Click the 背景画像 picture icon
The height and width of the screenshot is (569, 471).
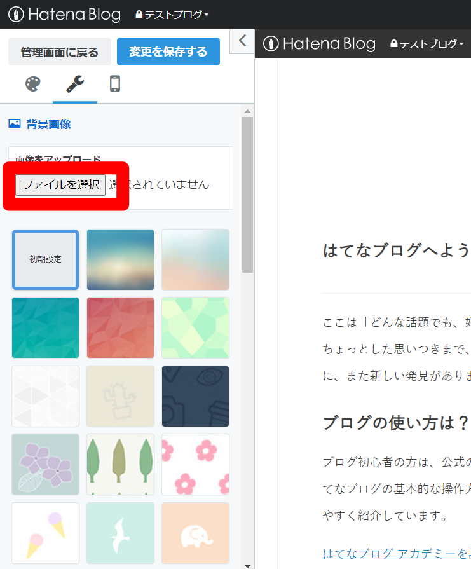tap(15, 124)
